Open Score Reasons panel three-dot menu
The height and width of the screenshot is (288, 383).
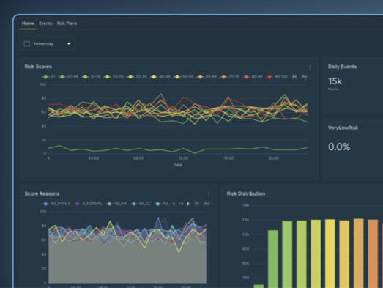209,194
